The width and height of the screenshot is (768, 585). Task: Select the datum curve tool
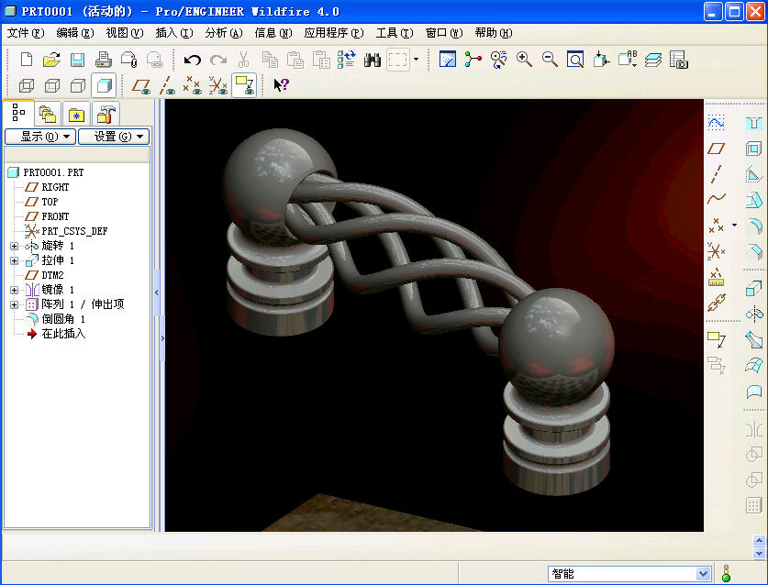[716, 199]
